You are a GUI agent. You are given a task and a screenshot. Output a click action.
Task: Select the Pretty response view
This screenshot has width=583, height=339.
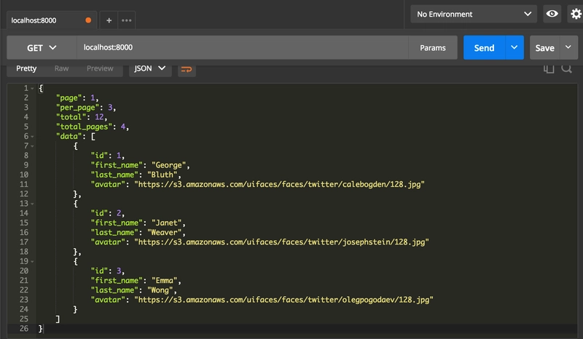coord(26,68)
